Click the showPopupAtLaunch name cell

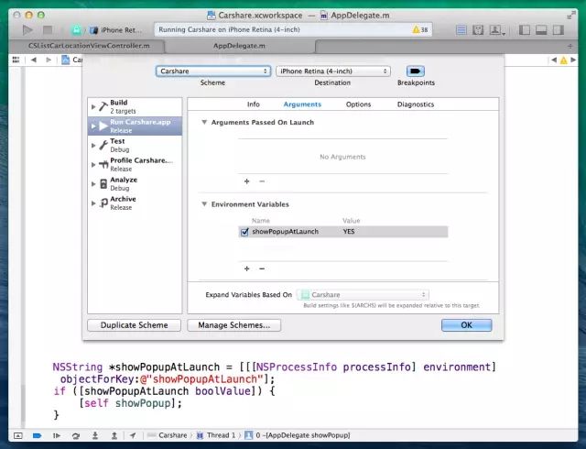(285, 232)
